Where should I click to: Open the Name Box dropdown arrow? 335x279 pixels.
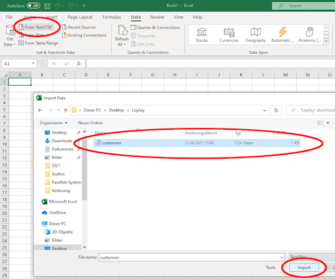pos(33,63)
